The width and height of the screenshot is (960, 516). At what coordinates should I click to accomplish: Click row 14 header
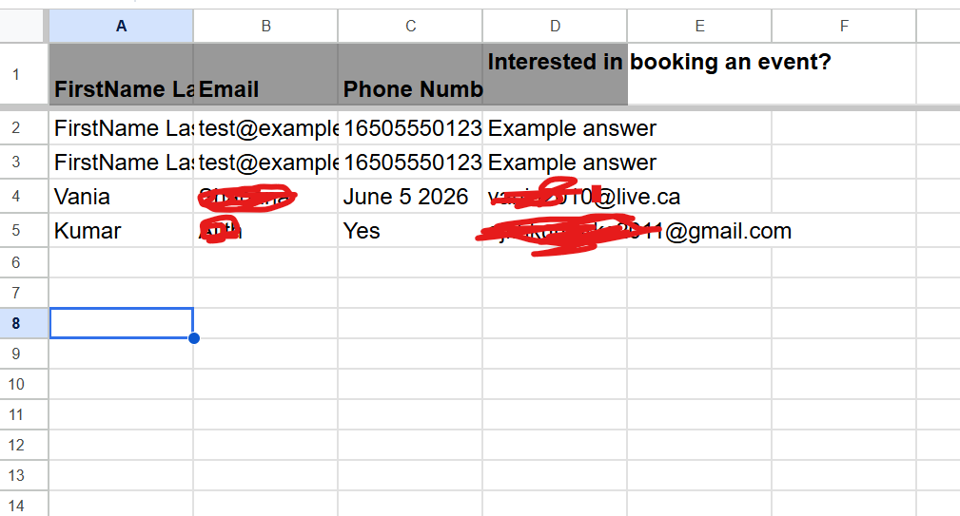[16, 506]
